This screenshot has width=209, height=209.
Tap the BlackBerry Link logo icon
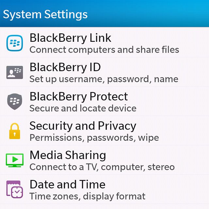coord(15,43)
